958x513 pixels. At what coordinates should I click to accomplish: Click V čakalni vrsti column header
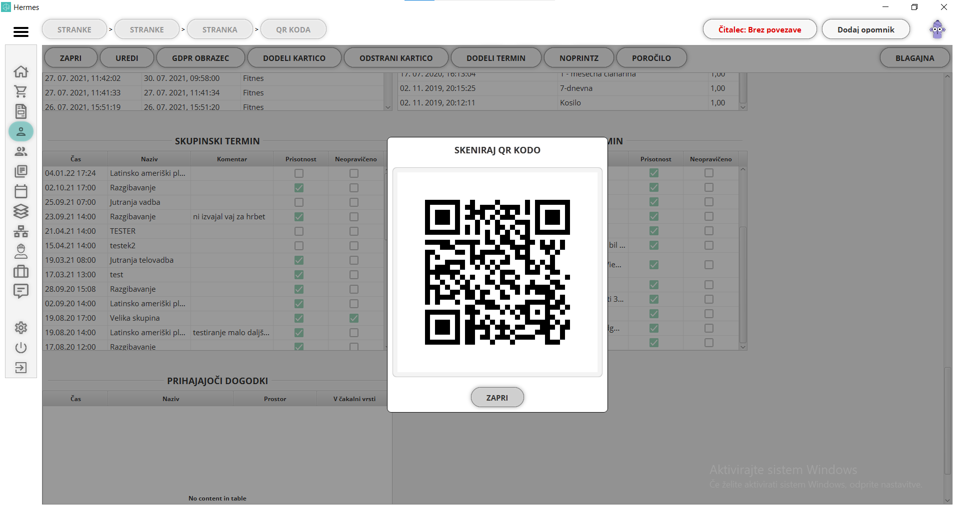[x=354, y=399]
